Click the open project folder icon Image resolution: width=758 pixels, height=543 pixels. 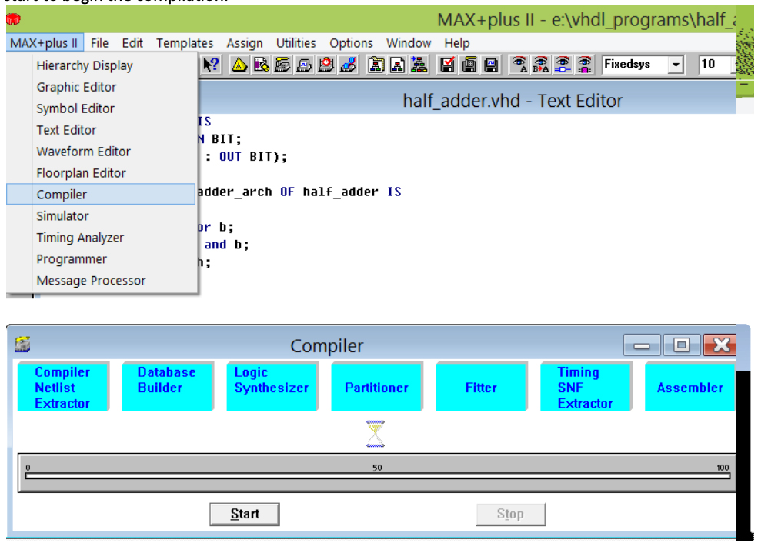click(376, 65)
